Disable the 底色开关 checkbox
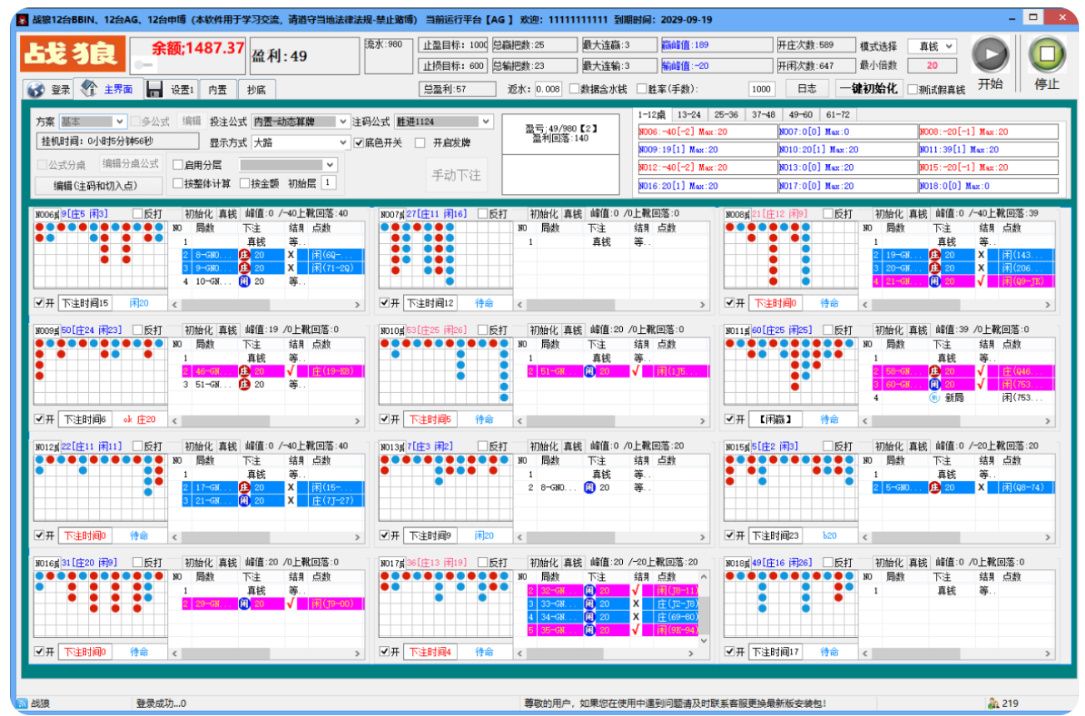 pos(360,142)
